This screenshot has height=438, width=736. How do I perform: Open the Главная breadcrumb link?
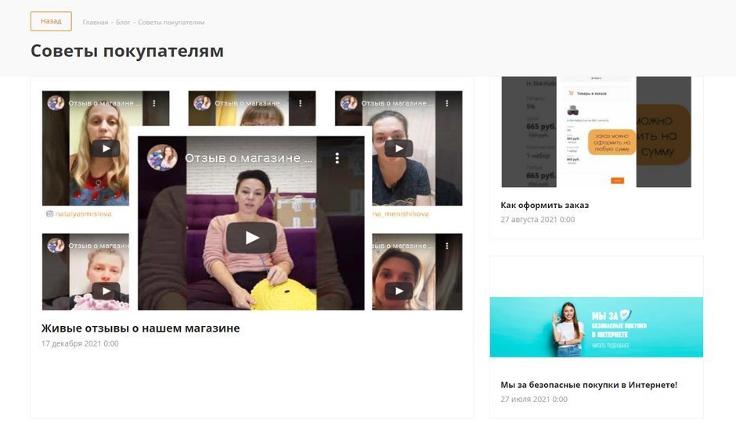click(x=96, y=22)
